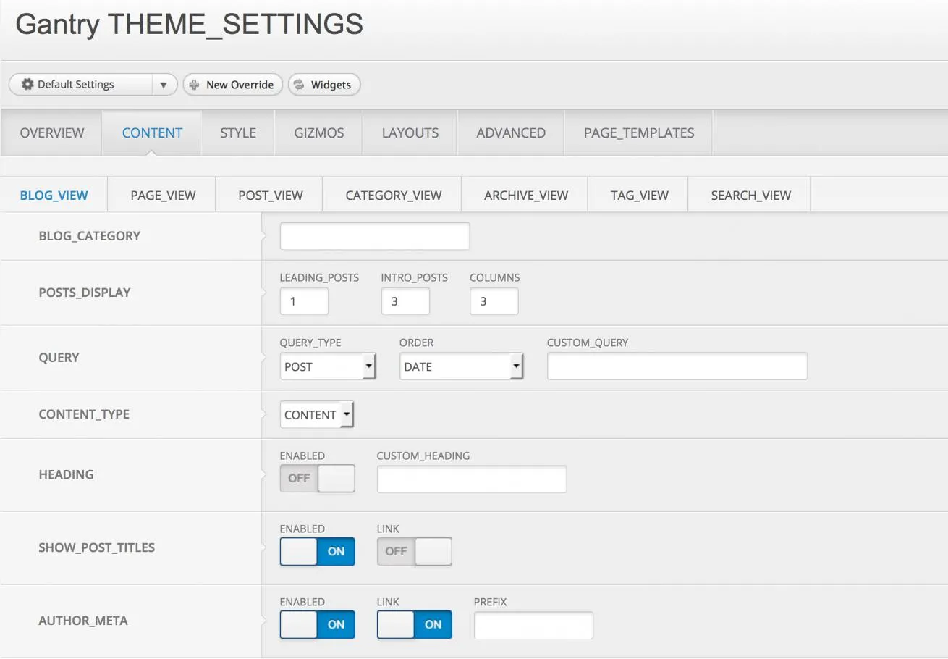This screenshot has width=948, height=659.
Task: Open the Default Settings dropdown arrow
Action: click(164, 85)
